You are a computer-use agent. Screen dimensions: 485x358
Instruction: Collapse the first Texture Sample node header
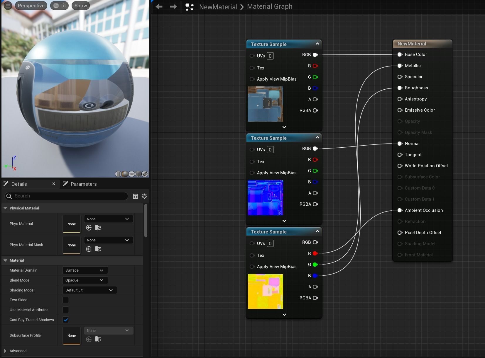click(x=317, y=44)
